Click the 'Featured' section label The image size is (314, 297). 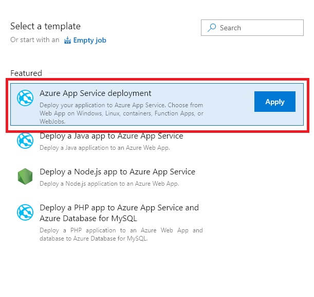tap(26, 73)
